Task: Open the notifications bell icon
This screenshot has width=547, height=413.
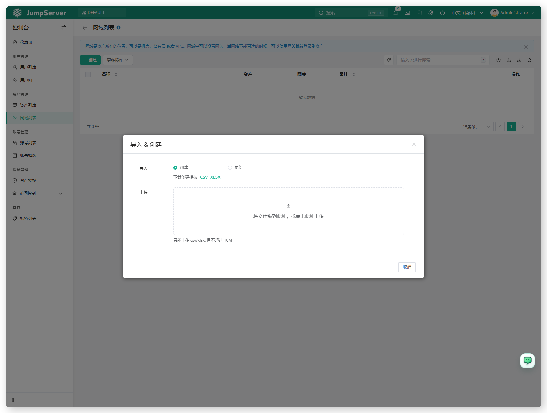Action: point(396,13)
